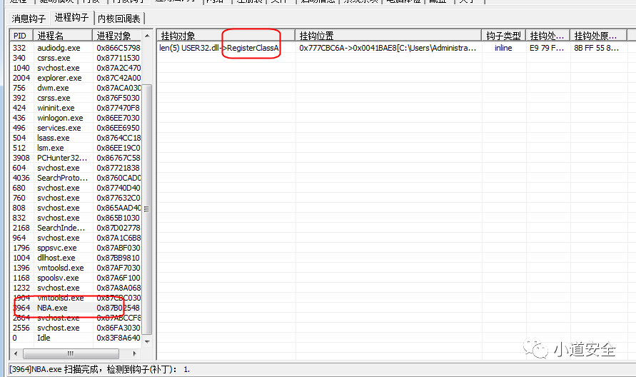The width and height of the screenshot is (636, 377).
Task: Select the NBA.exe process row
Action: (76, 308)
